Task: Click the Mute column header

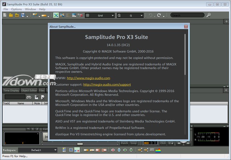Action: 37,103
